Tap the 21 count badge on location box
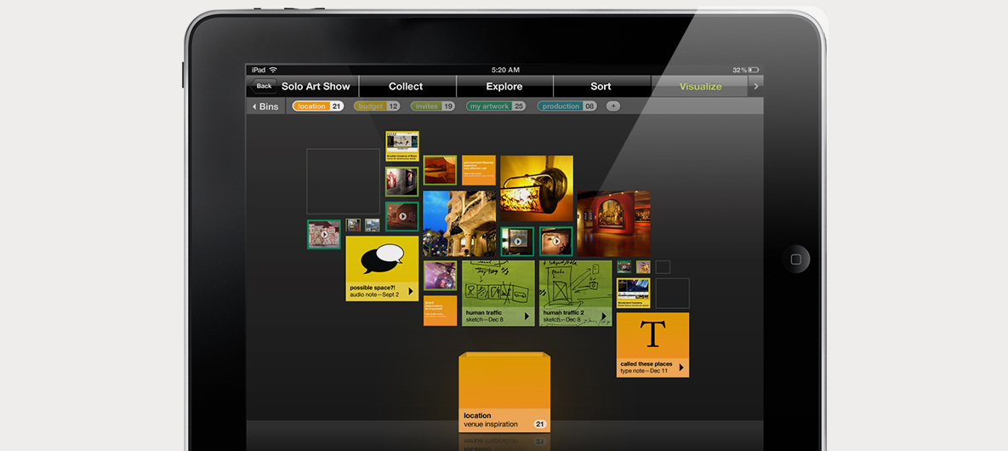Viewport: 1008px width, 451px height. click(540, 424)
